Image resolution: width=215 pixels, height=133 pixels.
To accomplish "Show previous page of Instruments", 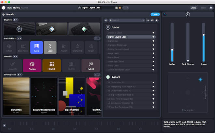I will 95,38.
